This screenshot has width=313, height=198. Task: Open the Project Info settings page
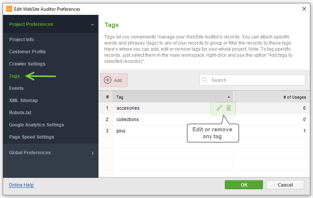click(x=21, y=40)
